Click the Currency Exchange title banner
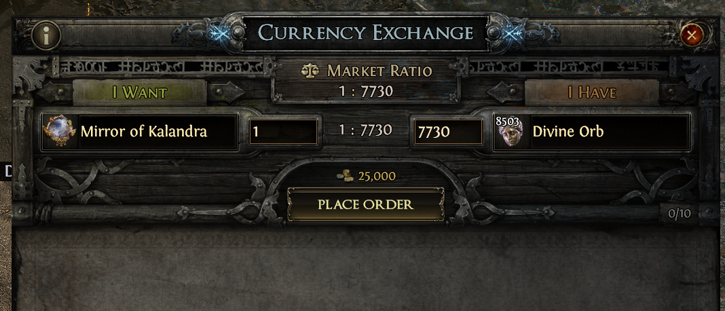 click(365, 33)
